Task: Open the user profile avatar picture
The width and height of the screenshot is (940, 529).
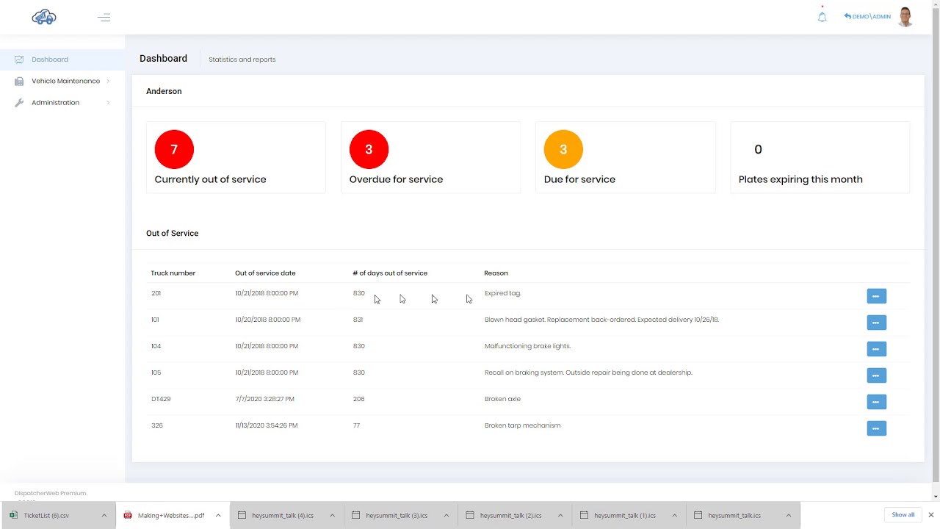Action: [x=905, y=17]
